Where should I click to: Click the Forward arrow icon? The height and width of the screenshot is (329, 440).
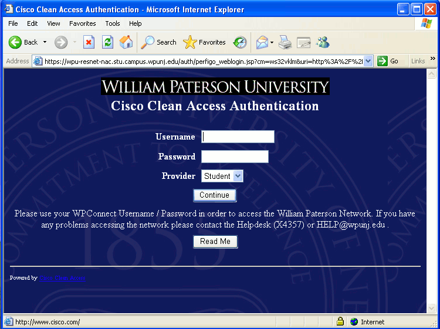click(x=61, y=42)
